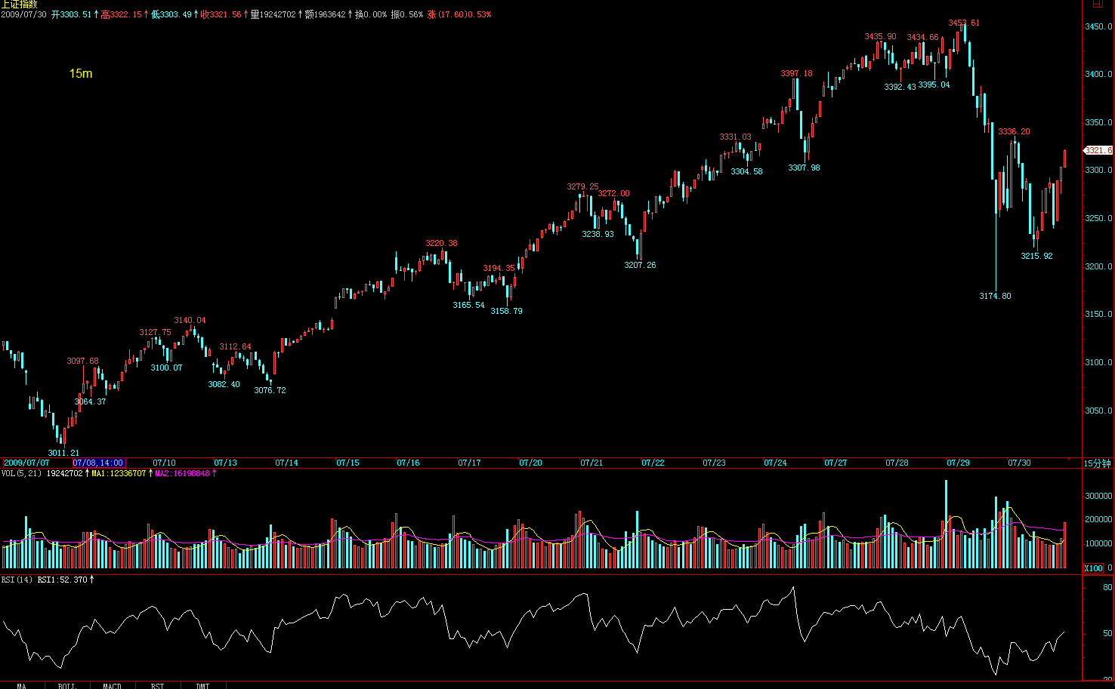Viewport: 1115px width, 689px height.
Task: Click the 300000 volume axis tick
Action: [x=1098, y=496]
